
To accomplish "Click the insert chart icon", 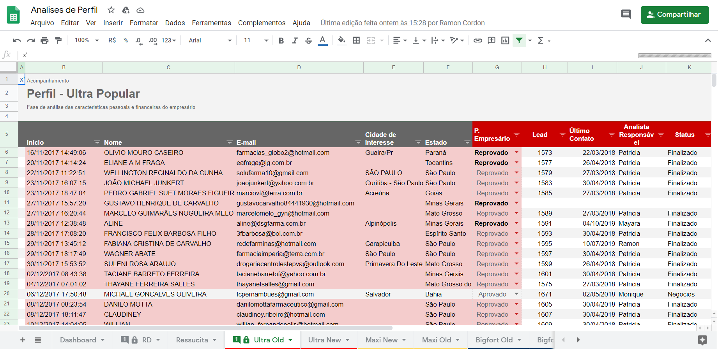I will click(x=505, y=40).
